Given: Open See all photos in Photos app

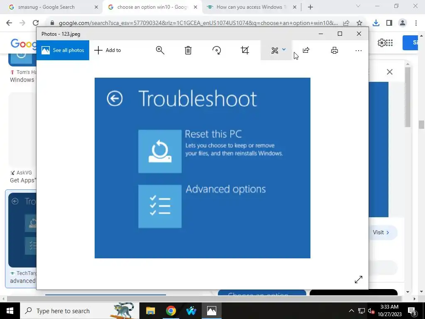Looking at the screenshot, I should pos(63,50).
